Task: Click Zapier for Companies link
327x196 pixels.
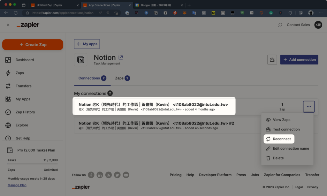Action: coord(282,175)
